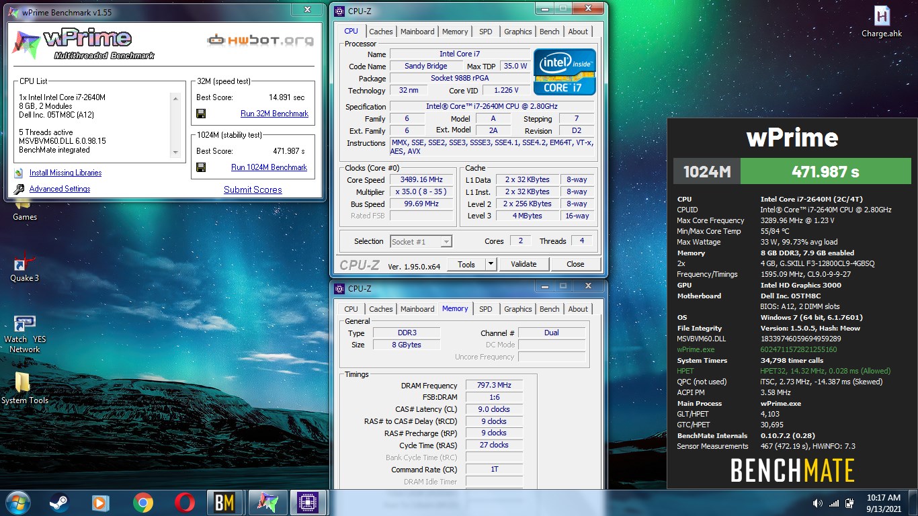Click the Memory Type value DDR3
The width and height of the screenshot is (918, 516).
pyautogui.click(x=407, y=333)
